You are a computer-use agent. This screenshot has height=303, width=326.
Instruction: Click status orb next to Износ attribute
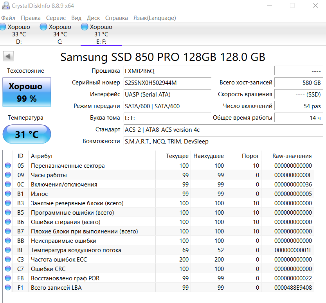coord(8,194)
